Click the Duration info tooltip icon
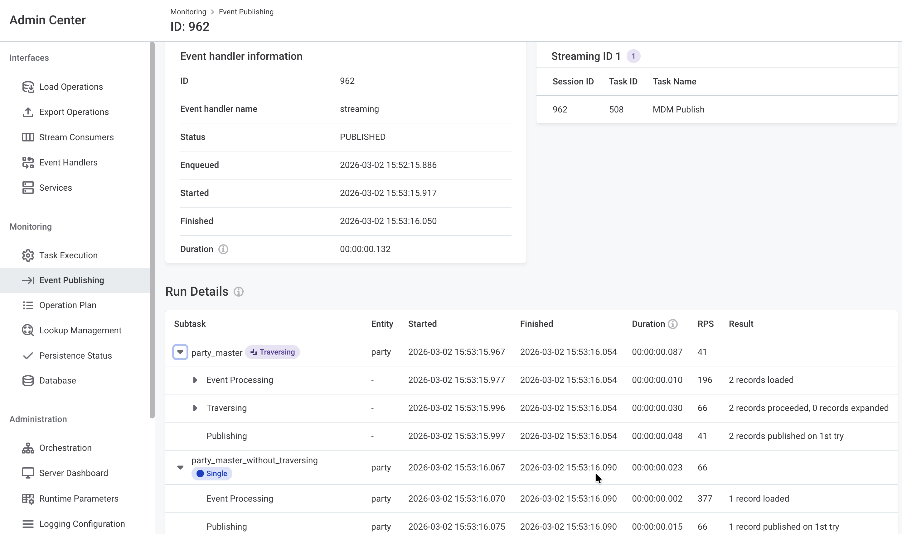The width and height of the screenshot is (902, 534). click(x=223, y=249)
